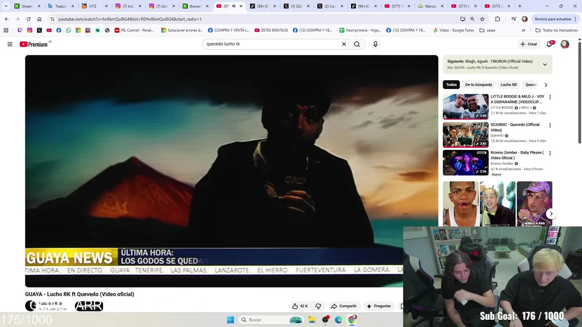Viewport: 582px width, 327px height.
Task: Play Kronno Zomber Baby Please thumbnail
Action: coord(466,163)
